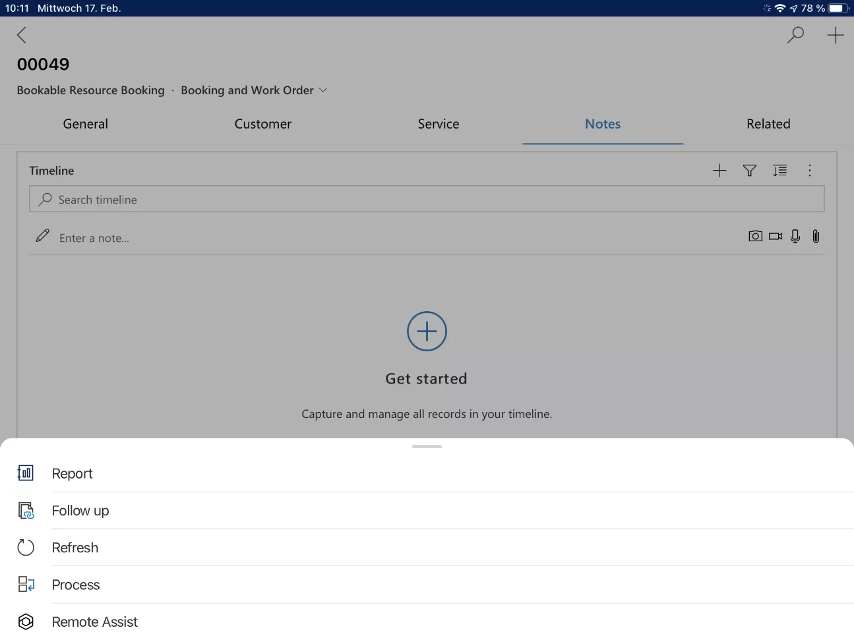Attach a file with paperclip icon
This screenshot has height=640, width=854.
(816, 236)
